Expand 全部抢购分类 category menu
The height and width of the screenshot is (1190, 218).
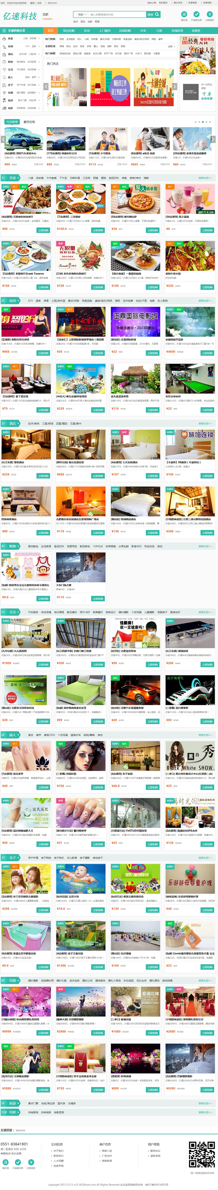click(x=21, y=31)
